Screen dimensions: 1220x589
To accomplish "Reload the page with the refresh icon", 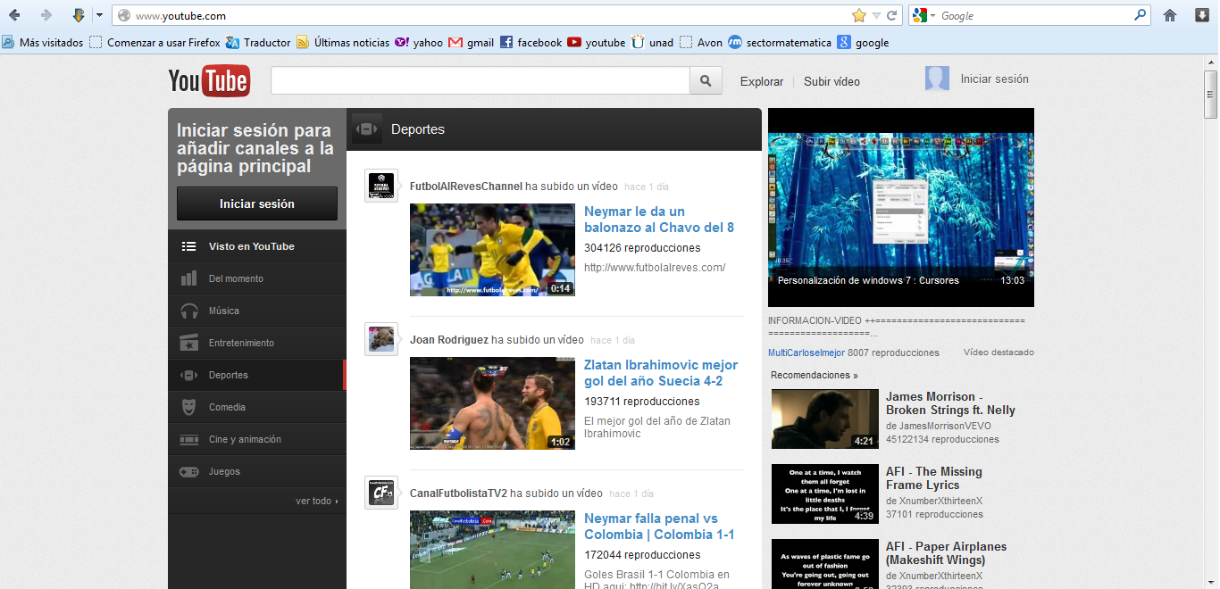I will pos(891,15).
